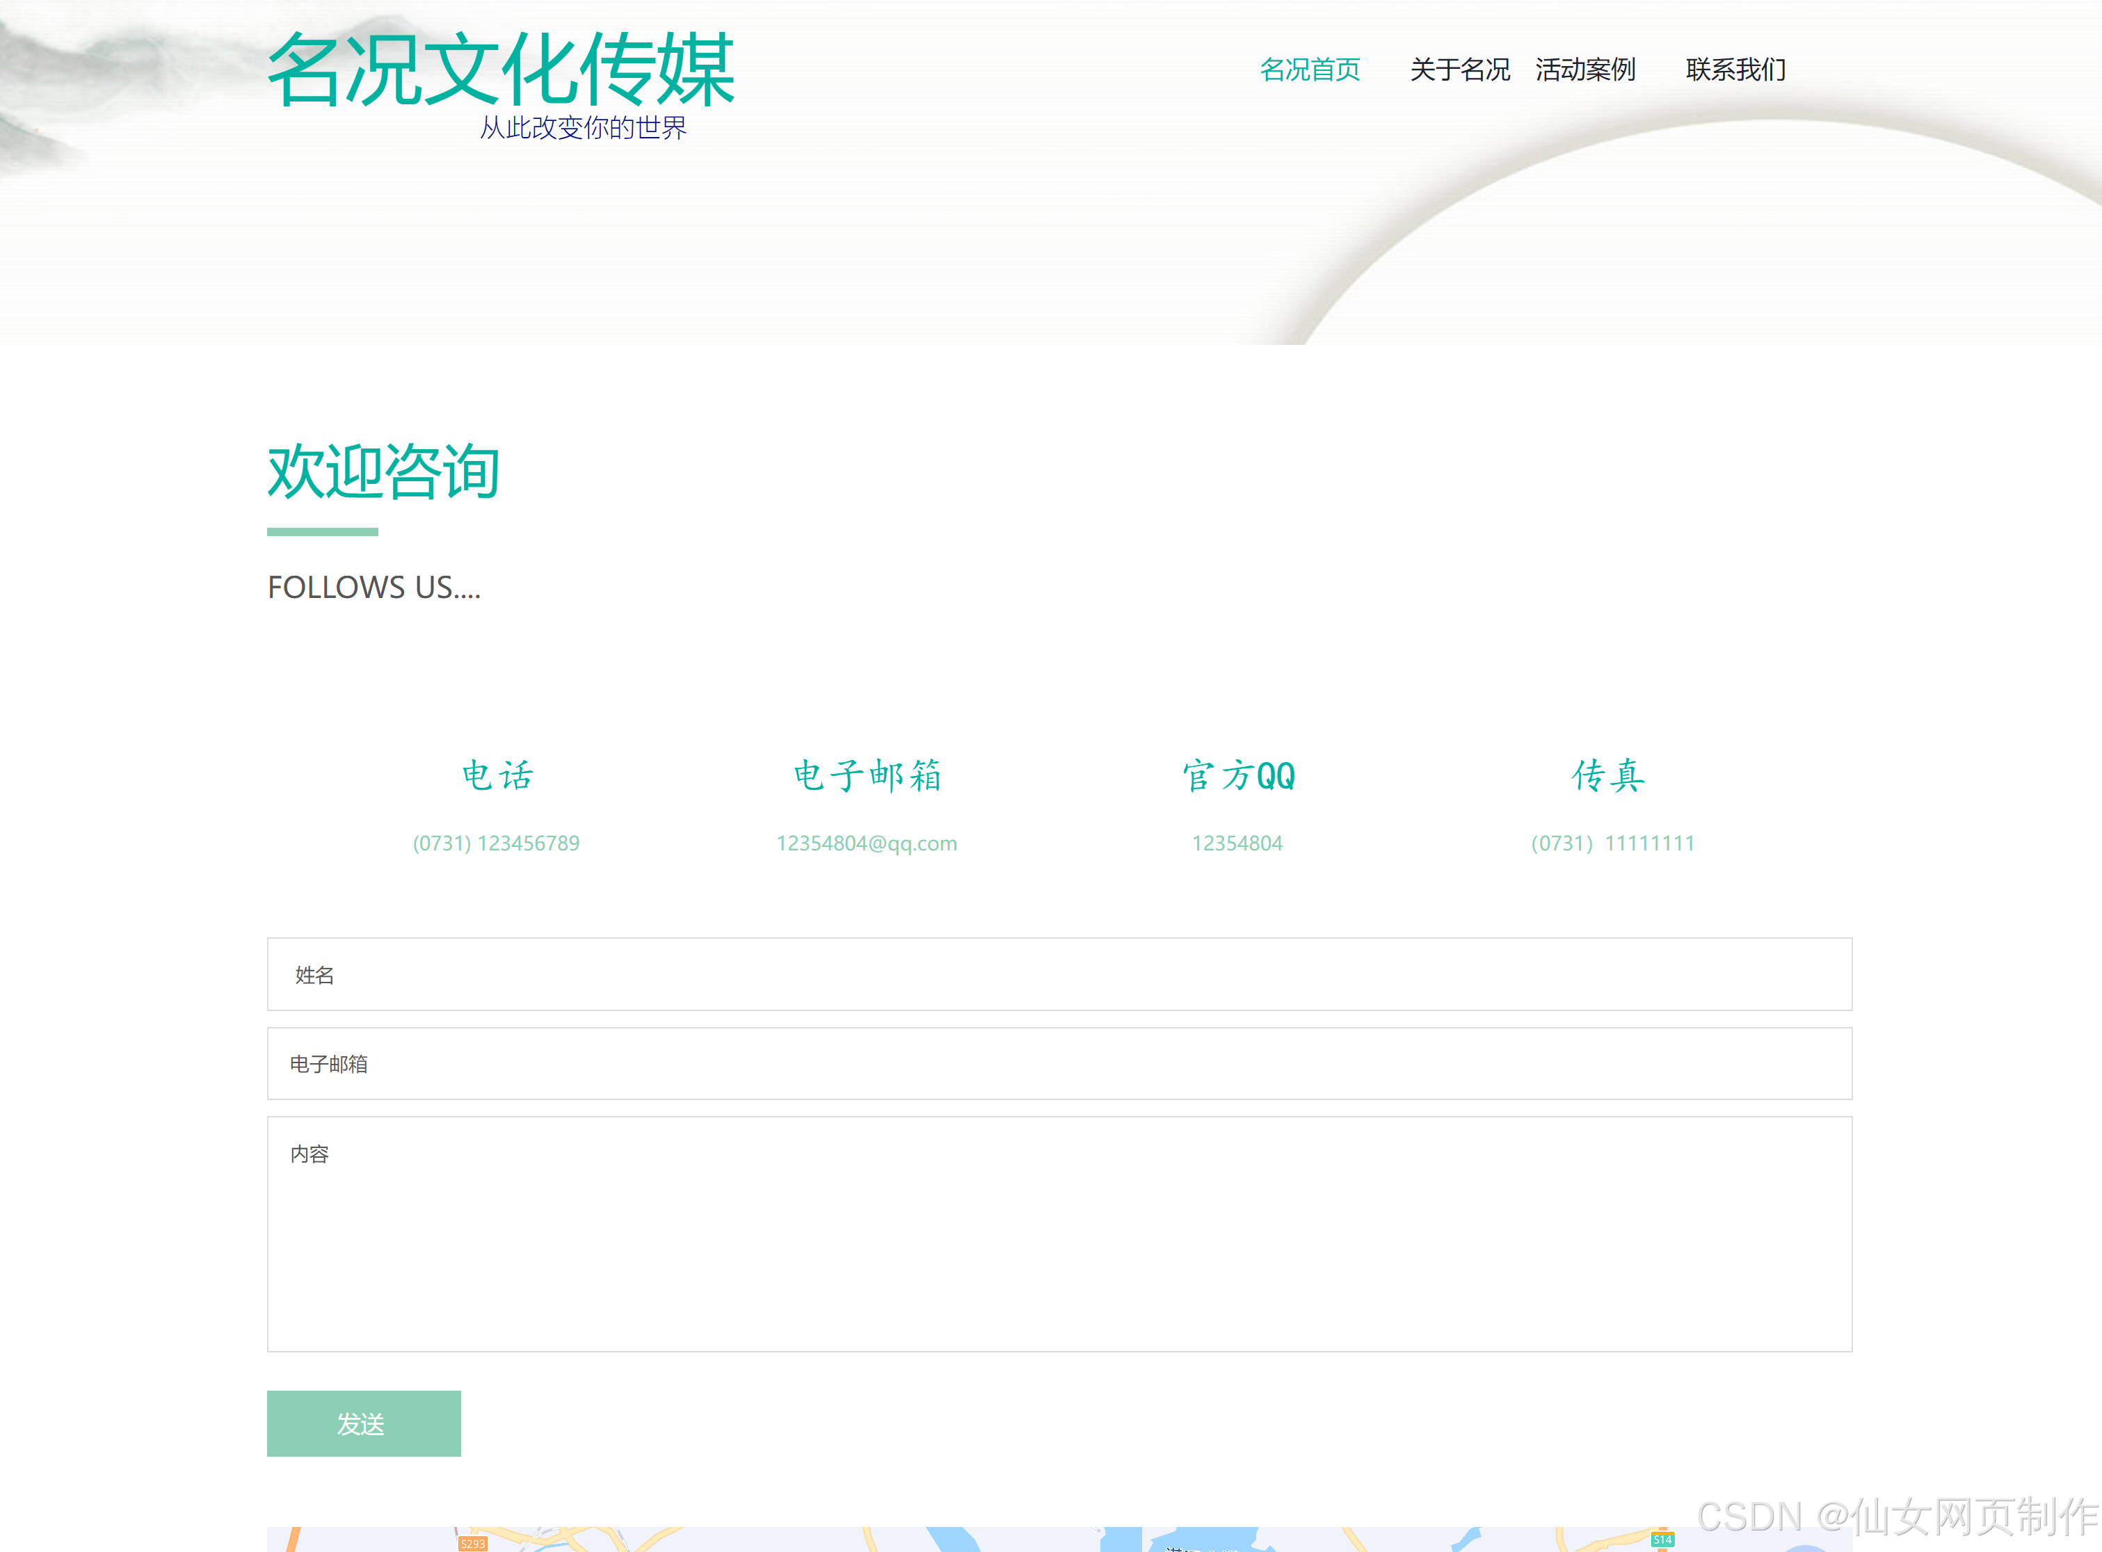Viewport: 2102px width, 1552px height.
Task: Click the FOLLOWS US.... text
Action: point(374,587)
